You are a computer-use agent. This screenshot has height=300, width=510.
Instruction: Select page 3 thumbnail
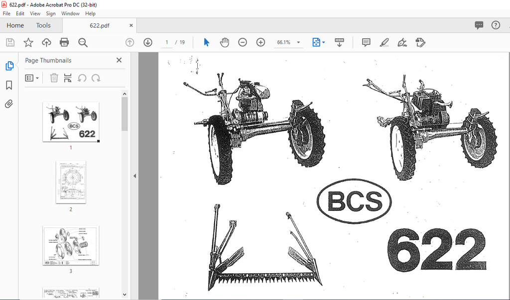coord(71,245)
